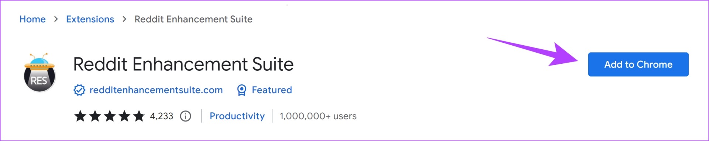Visit redditenhancementsuite.com publisher link
Screen dimensions: 709x141
[156, 90]
